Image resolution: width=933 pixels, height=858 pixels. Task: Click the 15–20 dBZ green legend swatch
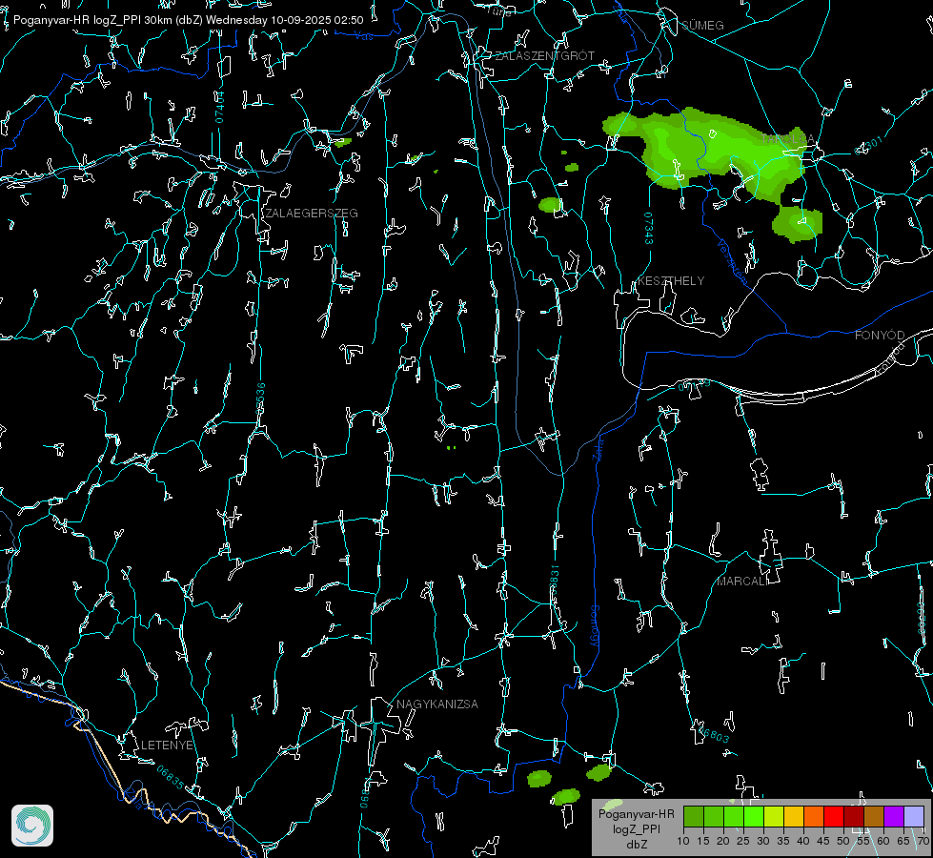714,816
